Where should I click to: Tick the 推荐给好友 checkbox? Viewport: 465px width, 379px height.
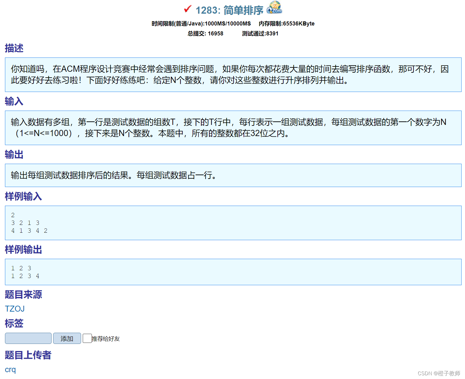tap(87, 338)
